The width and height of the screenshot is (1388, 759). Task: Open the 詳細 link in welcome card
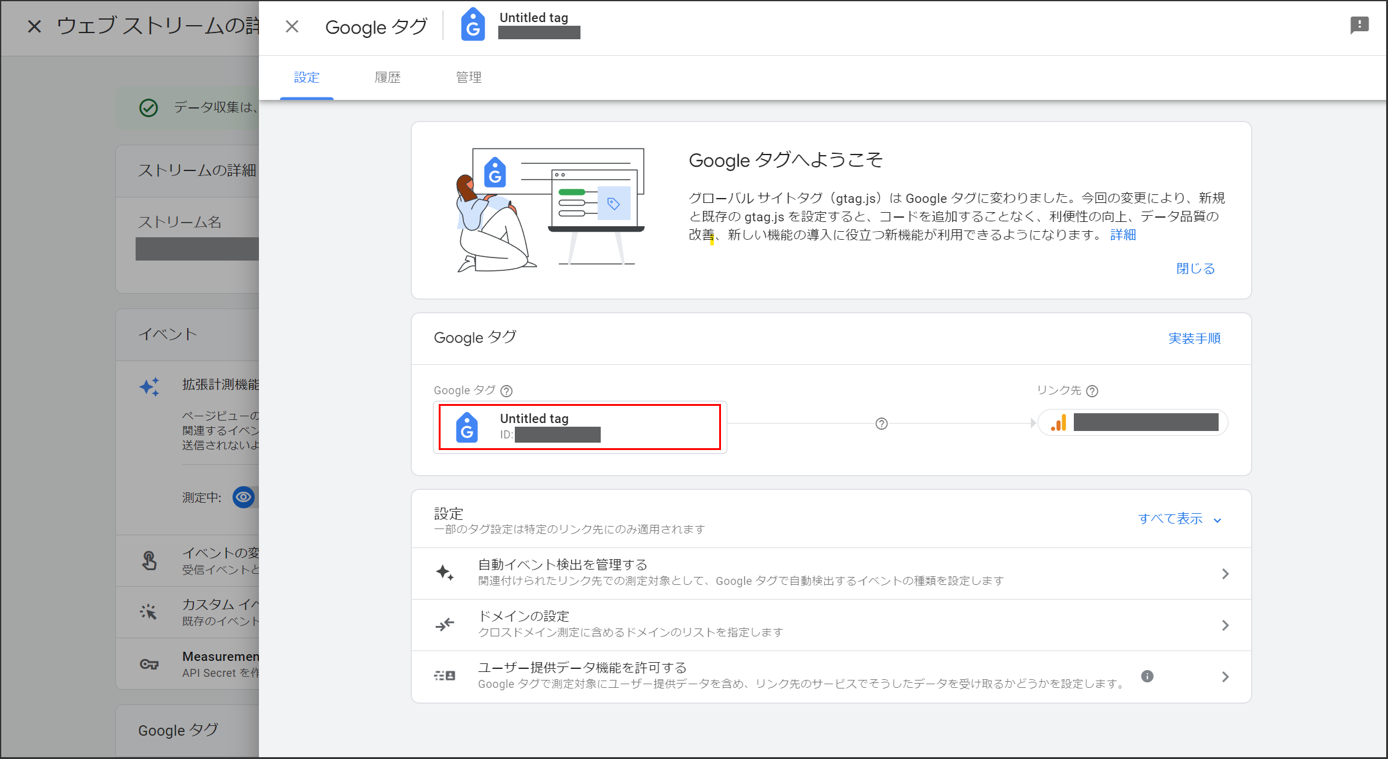(x=1123, y=235)
